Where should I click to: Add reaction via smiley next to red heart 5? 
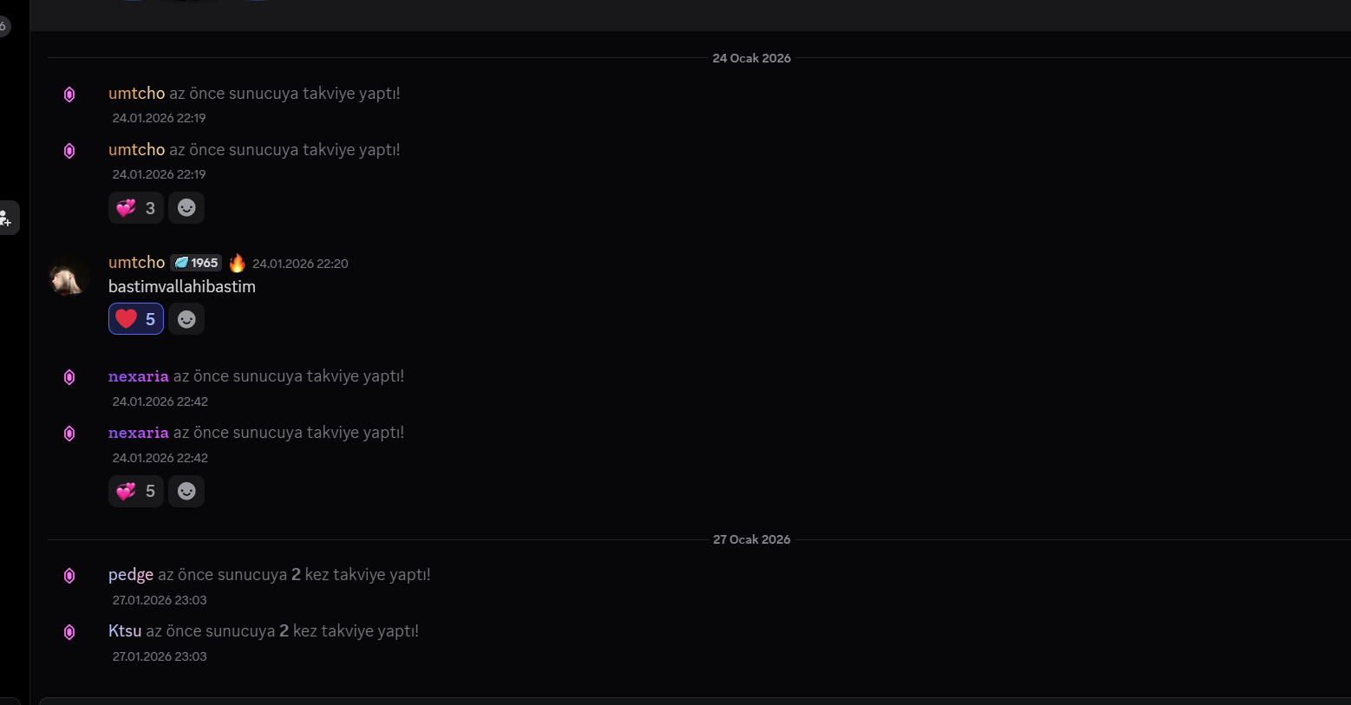(x=186, y=319)
